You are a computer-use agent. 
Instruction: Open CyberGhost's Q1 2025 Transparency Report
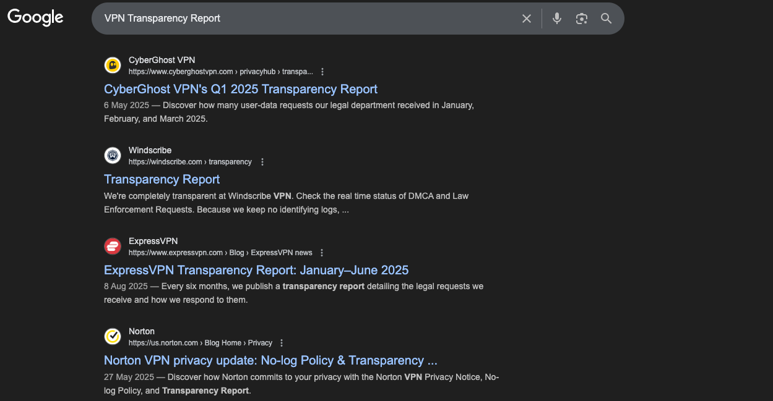240,89
